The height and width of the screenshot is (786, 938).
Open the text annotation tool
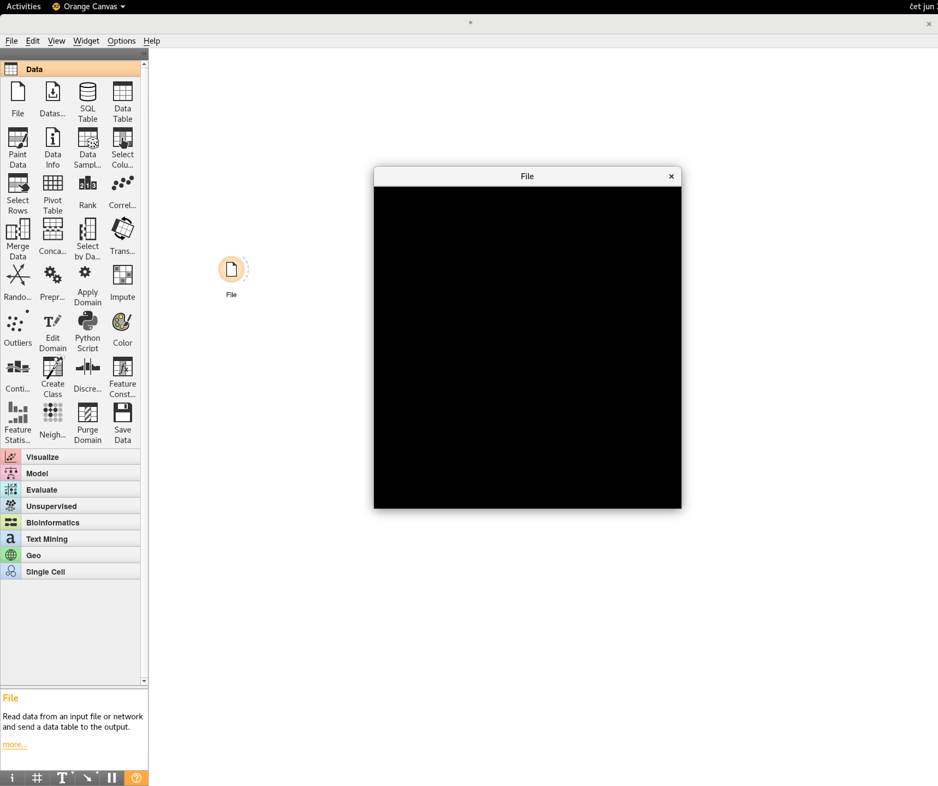coord(62,778)
